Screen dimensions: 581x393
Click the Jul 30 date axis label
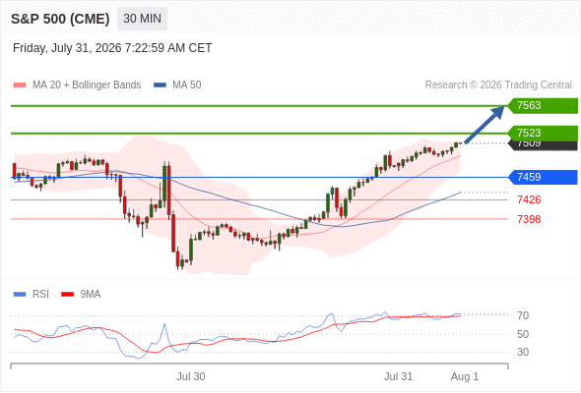coord(191,376)
